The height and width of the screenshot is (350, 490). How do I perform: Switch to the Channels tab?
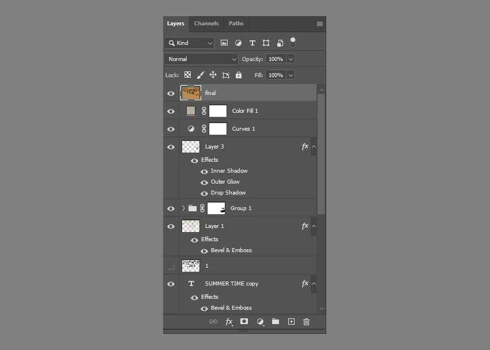(x=206, y=24)
